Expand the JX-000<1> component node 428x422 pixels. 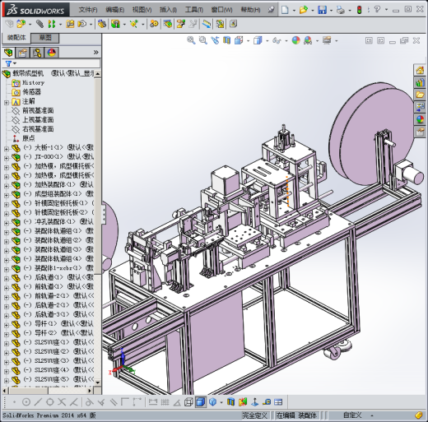pos(7,158)
